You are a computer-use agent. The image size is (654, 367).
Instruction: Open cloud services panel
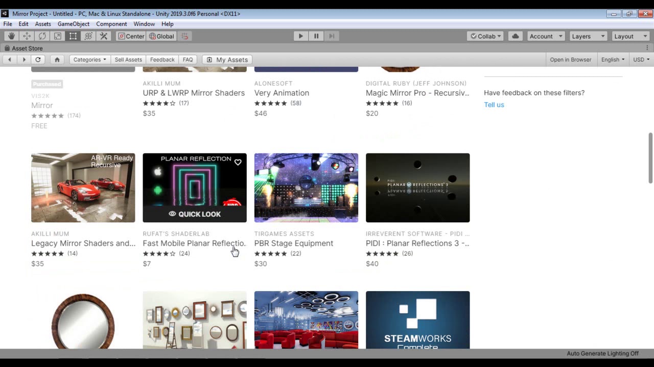pyautogui.click(x=515, y=36)
